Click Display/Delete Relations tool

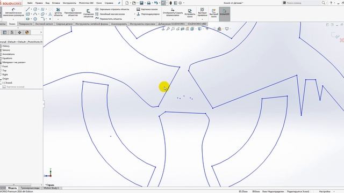click(x=173, y=12)
